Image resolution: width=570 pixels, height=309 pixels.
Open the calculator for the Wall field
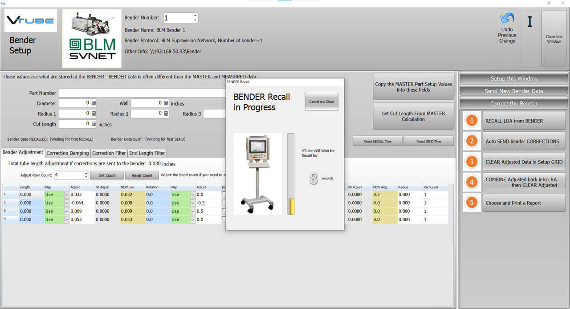(x=166, y=103)
